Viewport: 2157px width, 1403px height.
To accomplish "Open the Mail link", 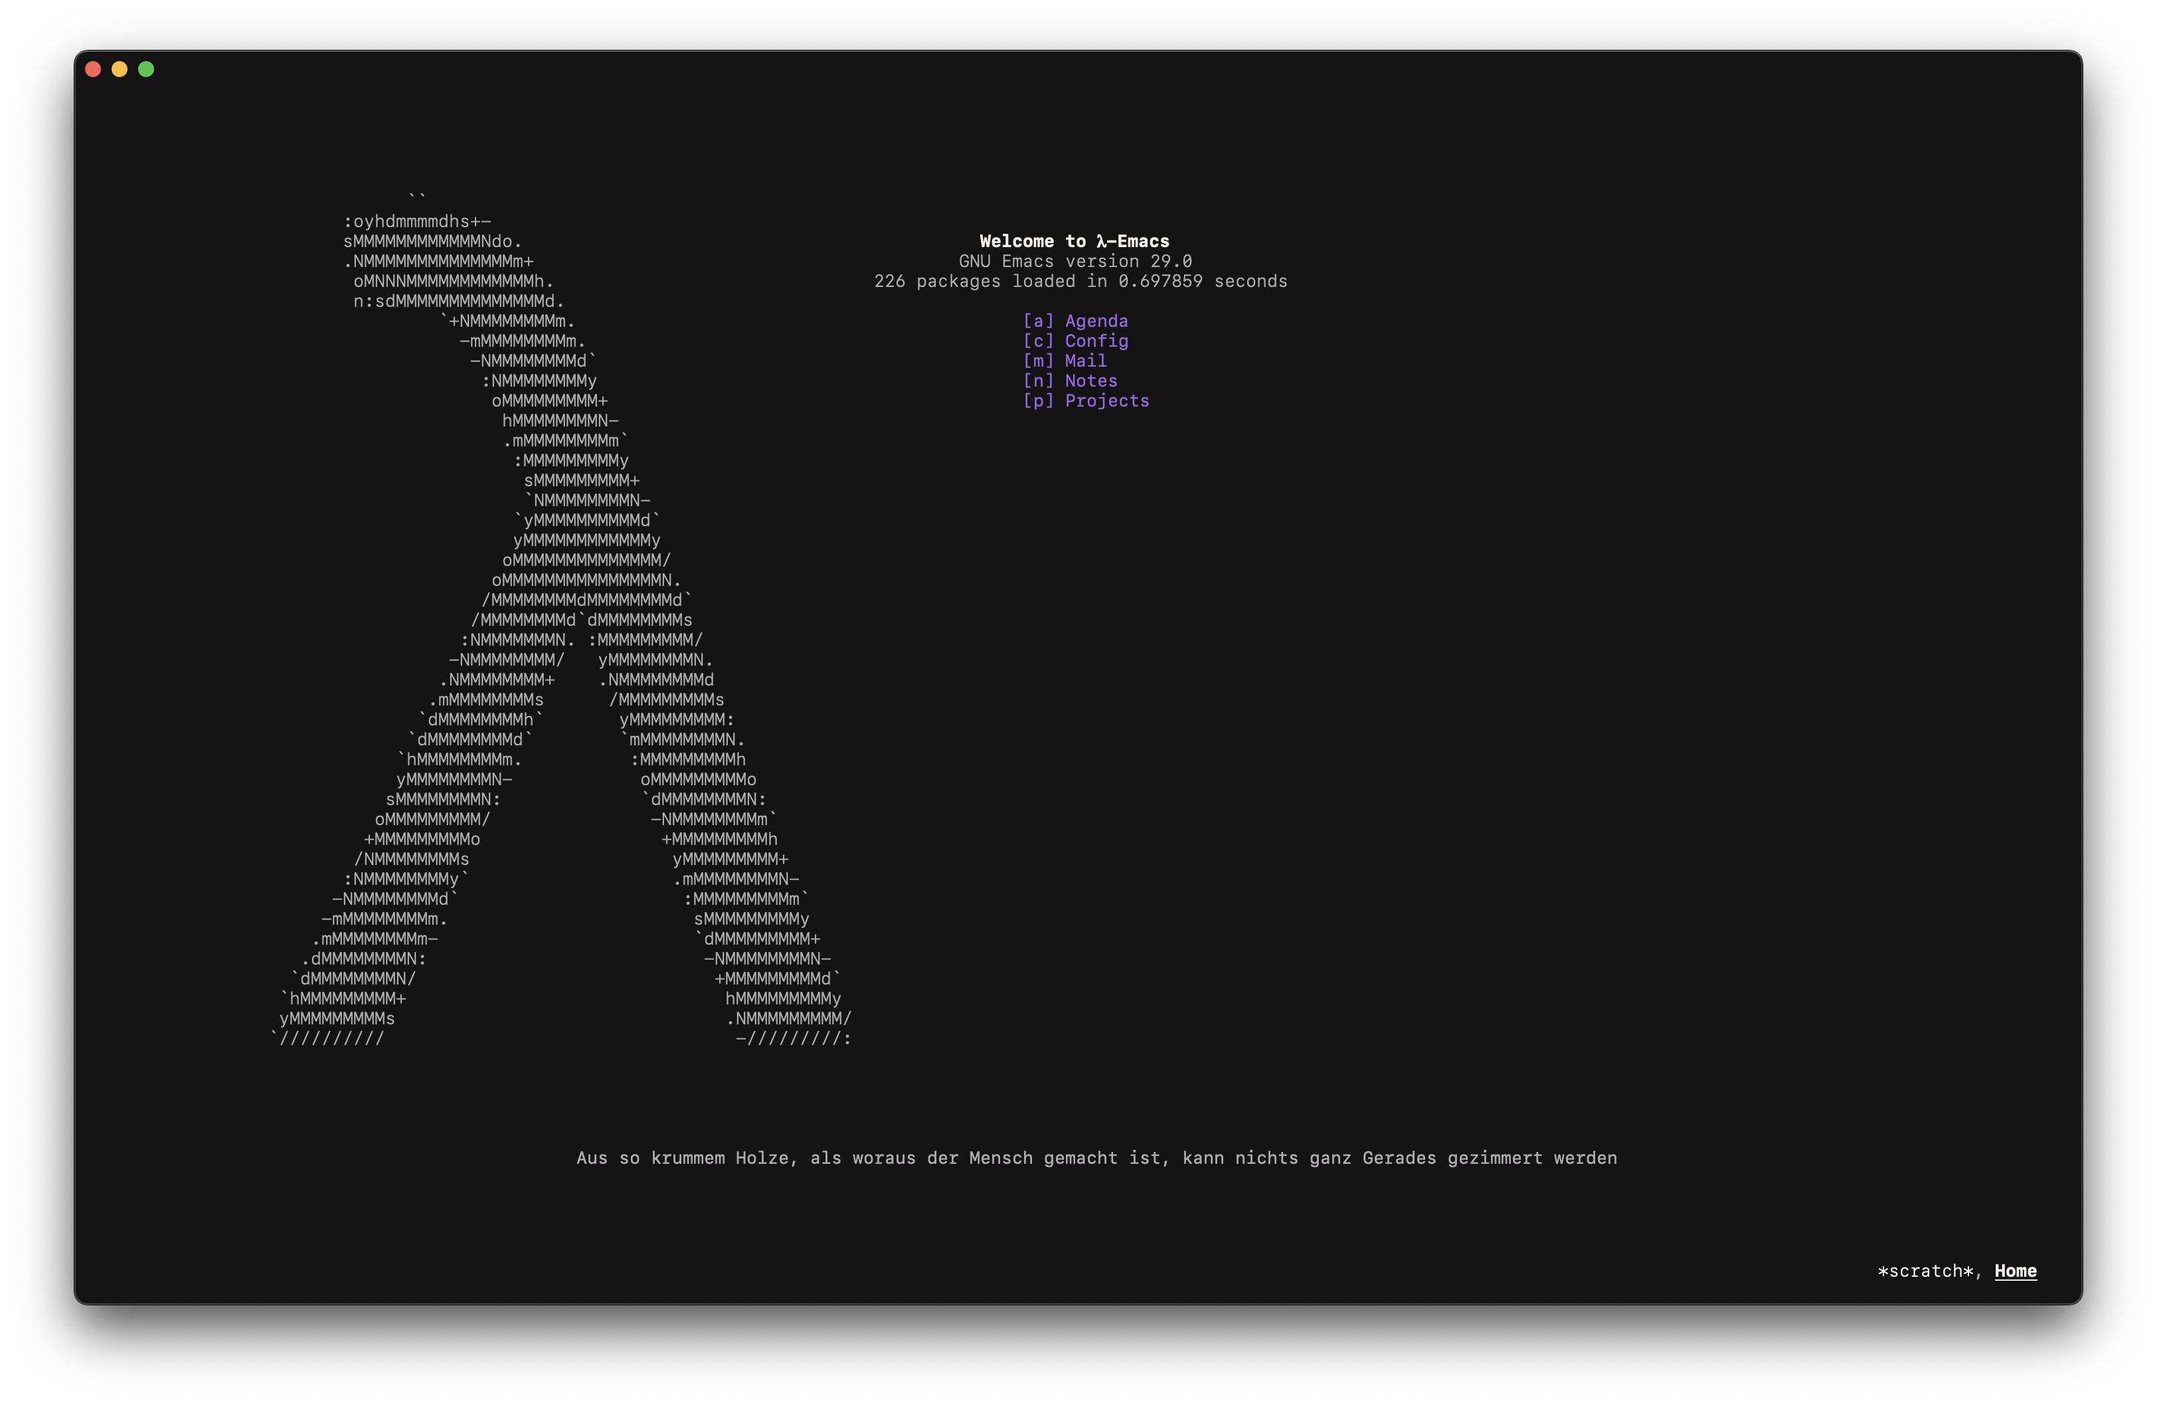I will tap(1085, 361).
